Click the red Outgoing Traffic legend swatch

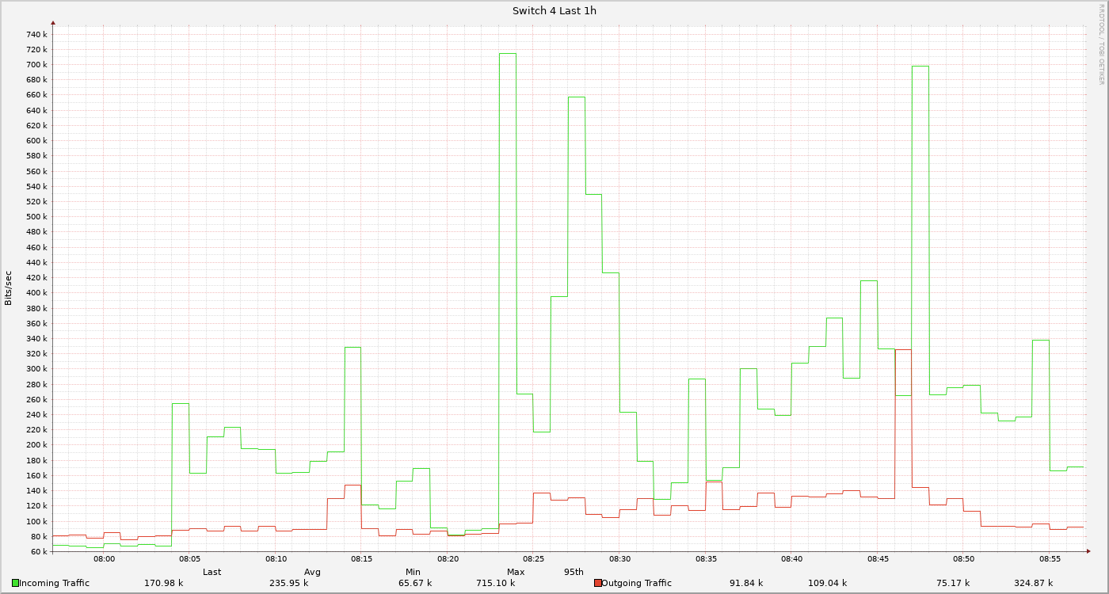click(597, 583)
